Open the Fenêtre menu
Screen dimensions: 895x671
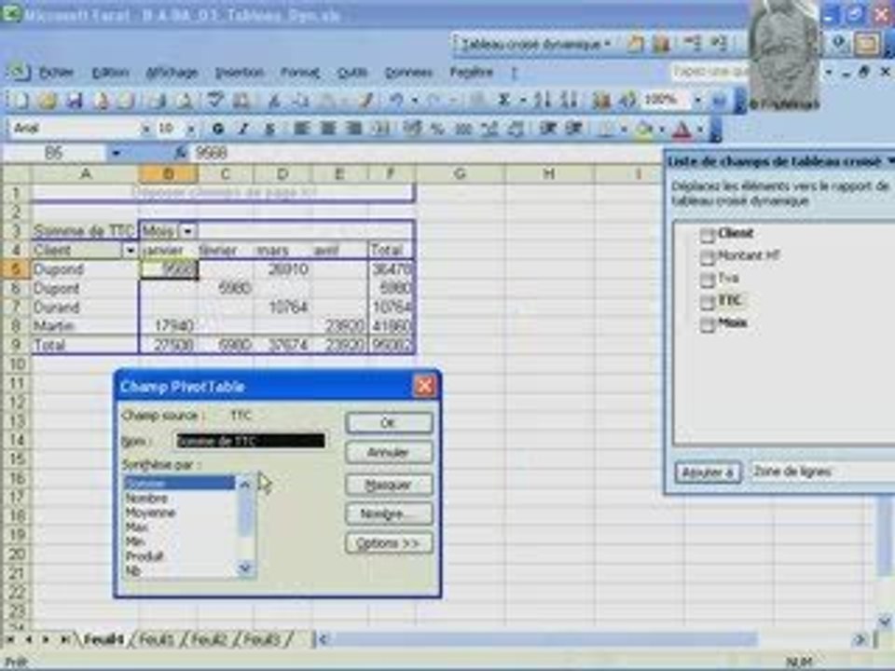(x=471, y=73)
